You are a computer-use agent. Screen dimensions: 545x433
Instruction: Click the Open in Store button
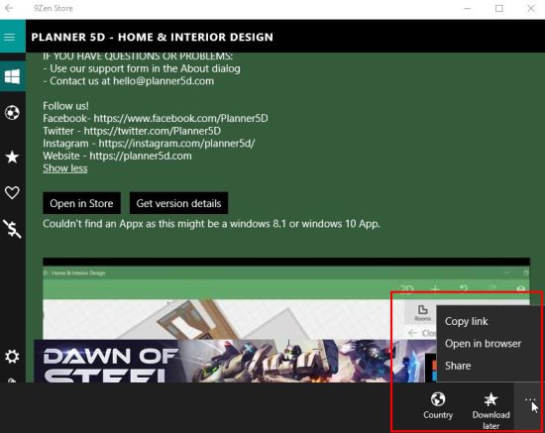81,203
